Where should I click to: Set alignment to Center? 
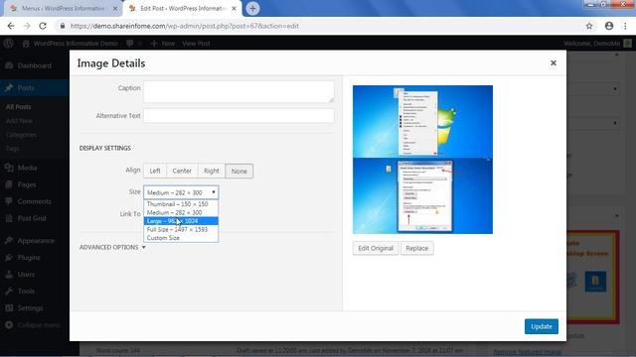click(182, 171)
